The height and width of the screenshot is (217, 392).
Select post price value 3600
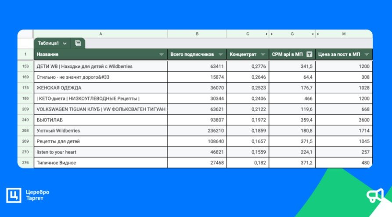pos(344,120)
